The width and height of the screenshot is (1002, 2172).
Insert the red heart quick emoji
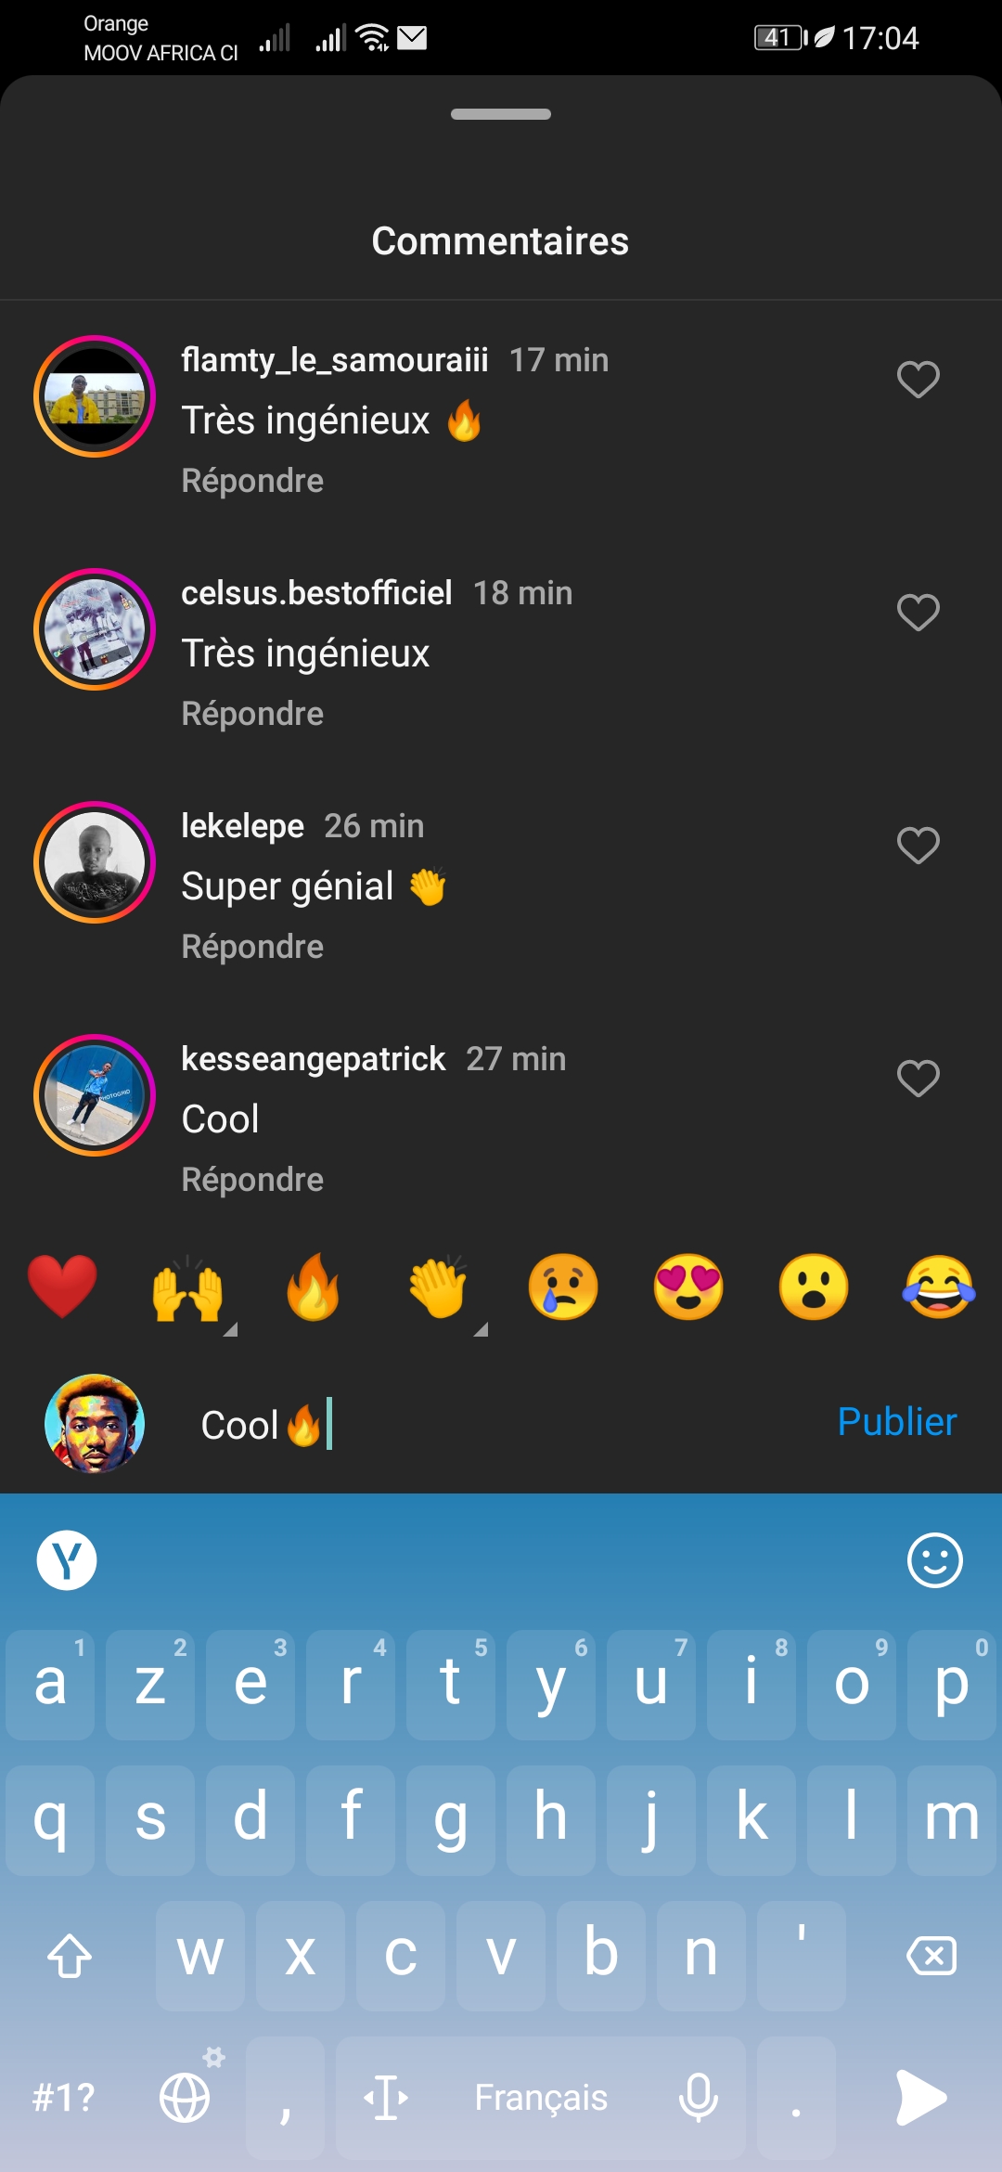click(x=62, y=1287)
